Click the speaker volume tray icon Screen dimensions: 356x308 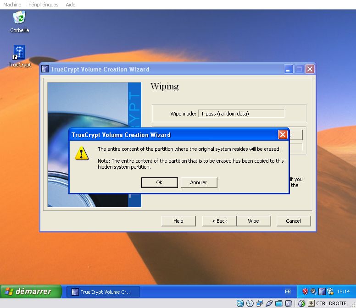point(313,291)
